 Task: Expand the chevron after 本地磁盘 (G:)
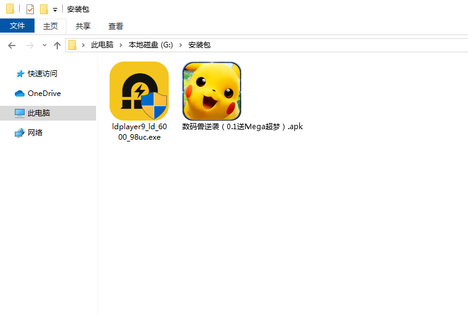[182, 45]
